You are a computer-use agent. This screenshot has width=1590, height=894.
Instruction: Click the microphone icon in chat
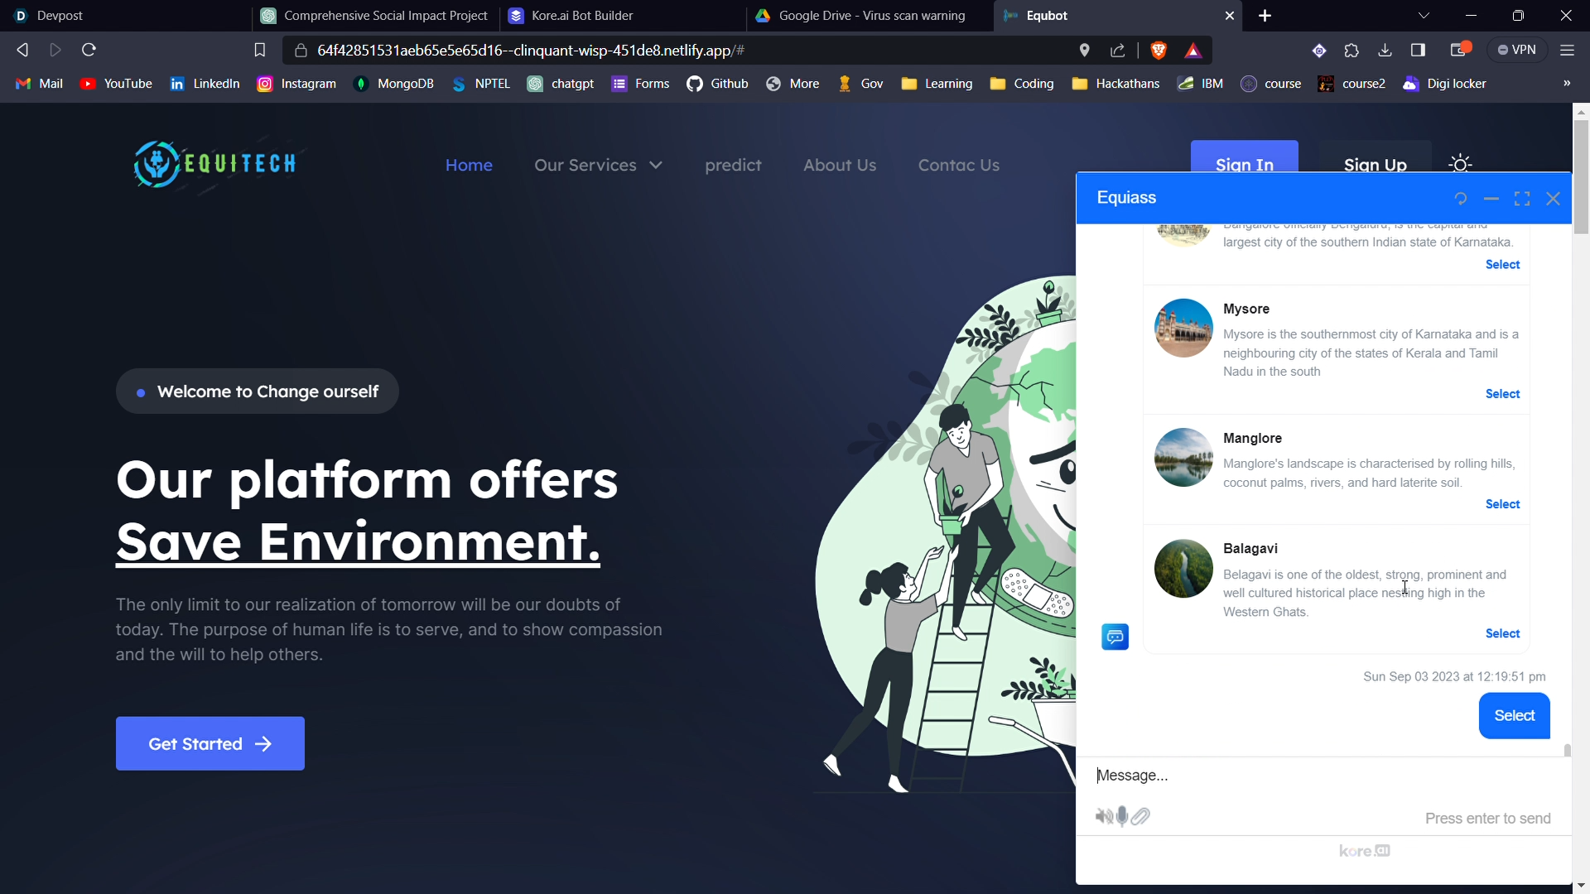pyautogui.click(x=1122, y=817)
